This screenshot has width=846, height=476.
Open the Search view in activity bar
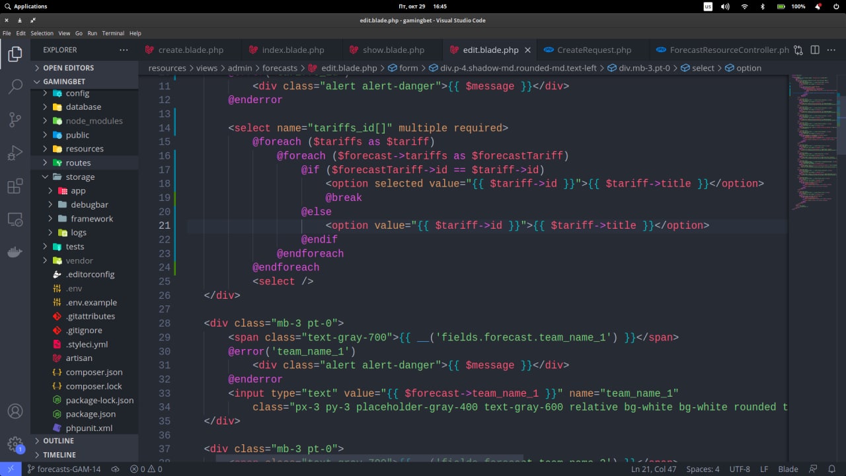(x=15, y=87)
